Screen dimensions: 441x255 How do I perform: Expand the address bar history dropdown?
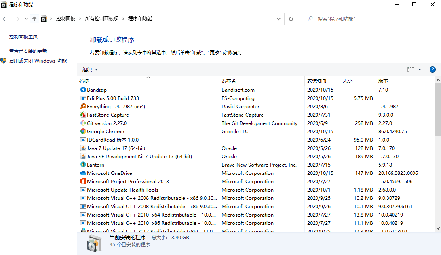278,19
